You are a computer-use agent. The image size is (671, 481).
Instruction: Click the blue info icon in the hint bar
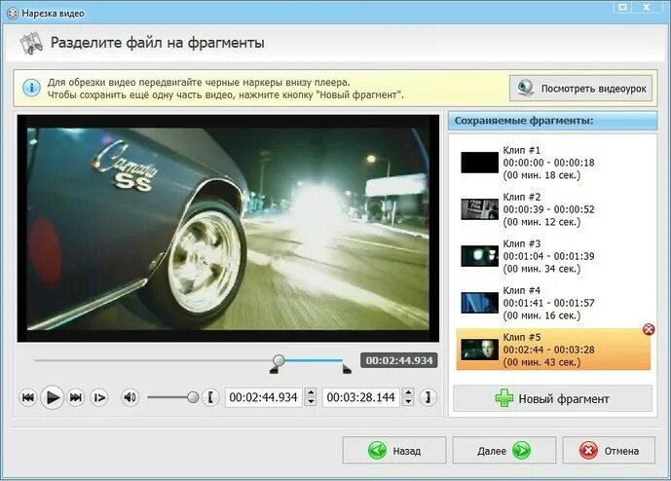(x=31, y=88)
